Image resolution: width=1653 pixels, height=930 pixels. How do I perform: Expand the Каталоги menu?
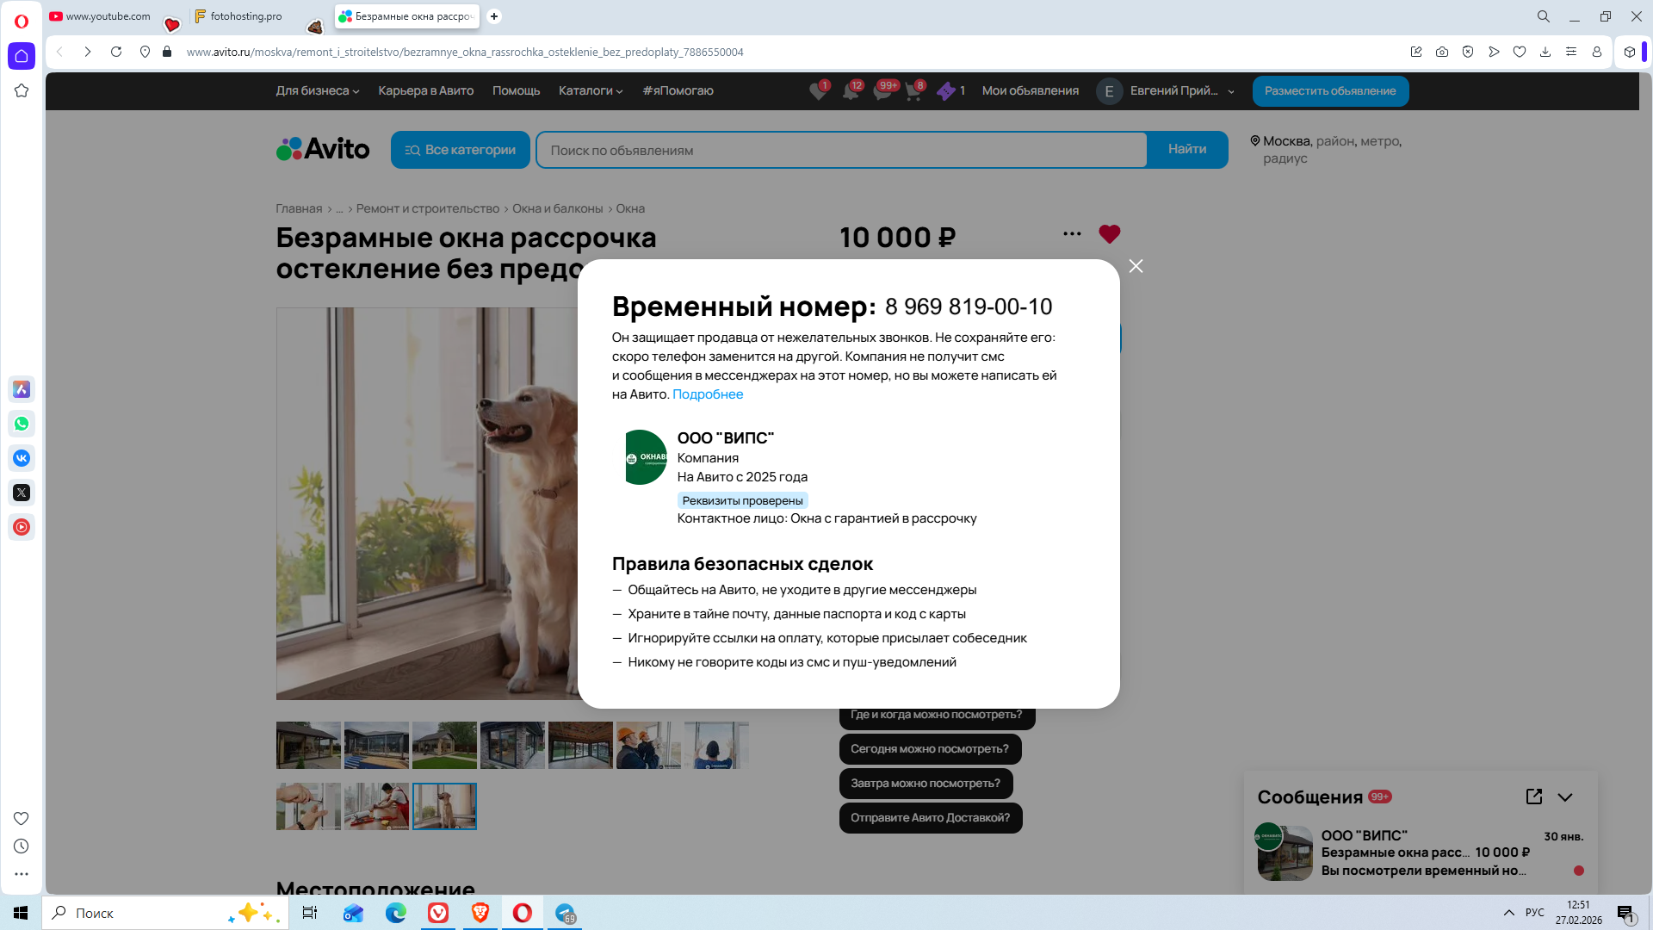click(x=590, y=90)
